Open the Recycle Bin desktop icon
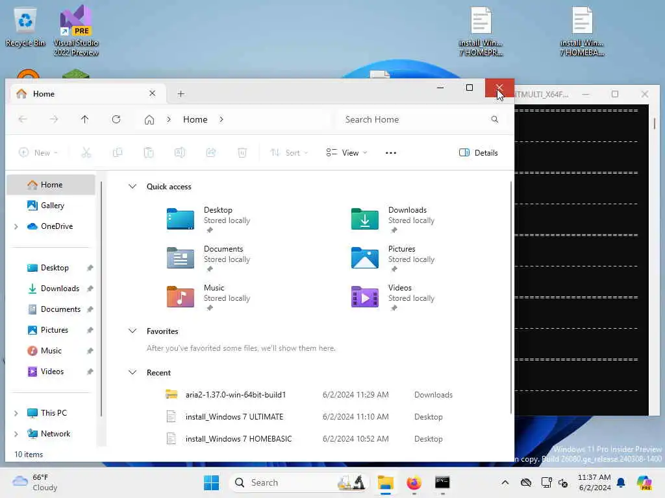 25,27
